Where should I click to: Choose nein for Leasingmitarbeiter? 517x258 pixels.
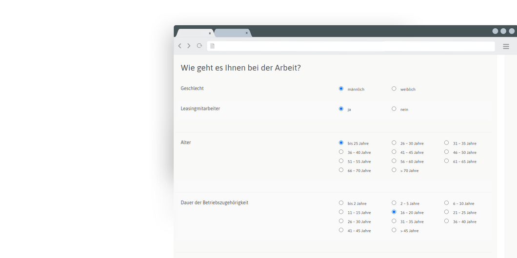tap(394, 109)
